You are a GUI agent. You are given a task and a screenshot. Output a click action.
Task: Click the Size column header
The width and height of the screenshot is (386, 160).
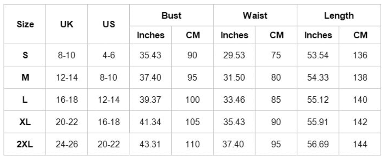tap(25, 24)
